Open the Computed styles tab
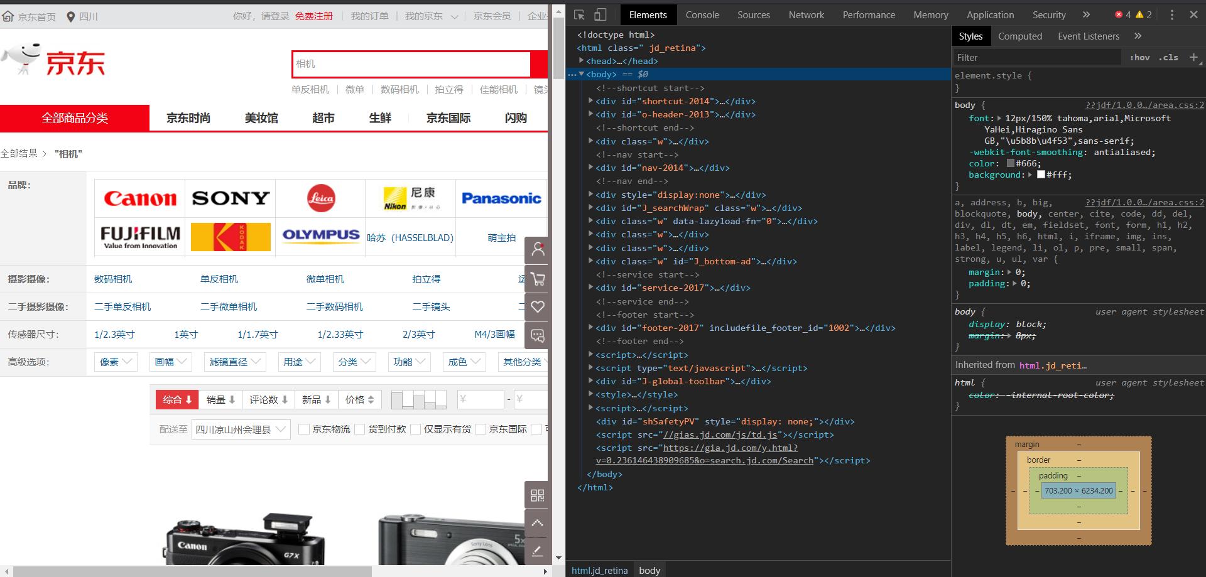 tap(1020, 36)
